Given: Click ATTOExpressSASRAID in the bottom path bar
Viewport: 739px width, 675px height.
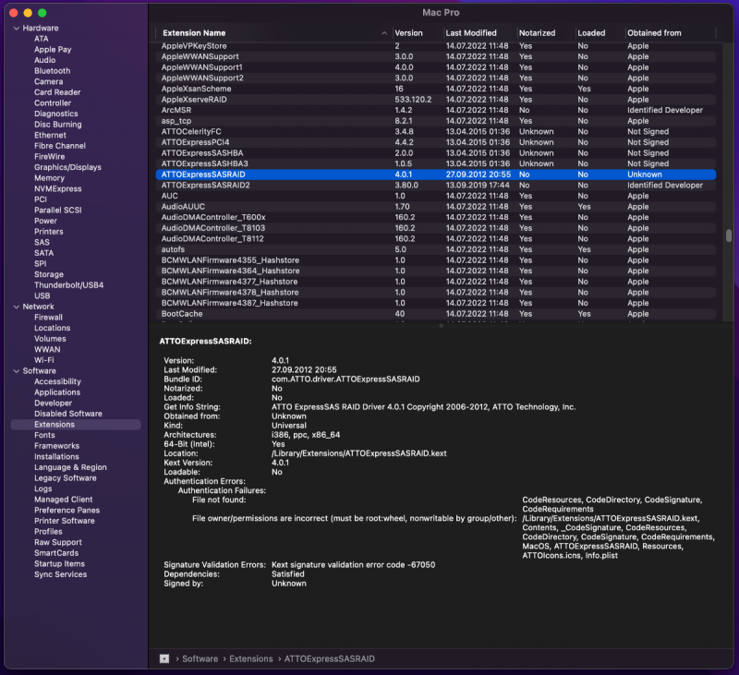Looking at the screenshot, I should pyautogui.click(x=329, y=658).
